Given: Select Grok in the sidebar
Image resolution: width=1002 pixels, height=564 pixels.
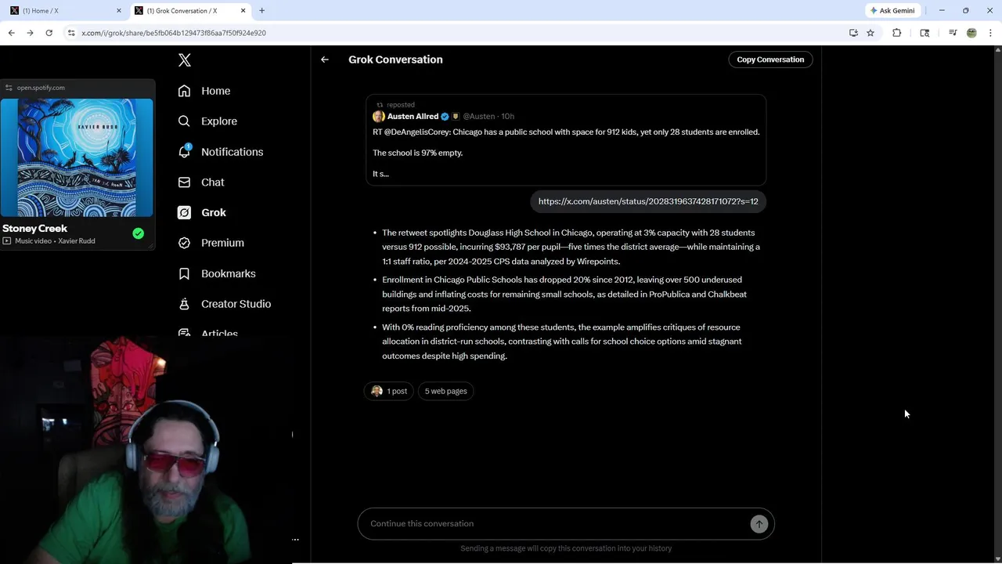Looking at the screenshot, I should pos(202,212).
